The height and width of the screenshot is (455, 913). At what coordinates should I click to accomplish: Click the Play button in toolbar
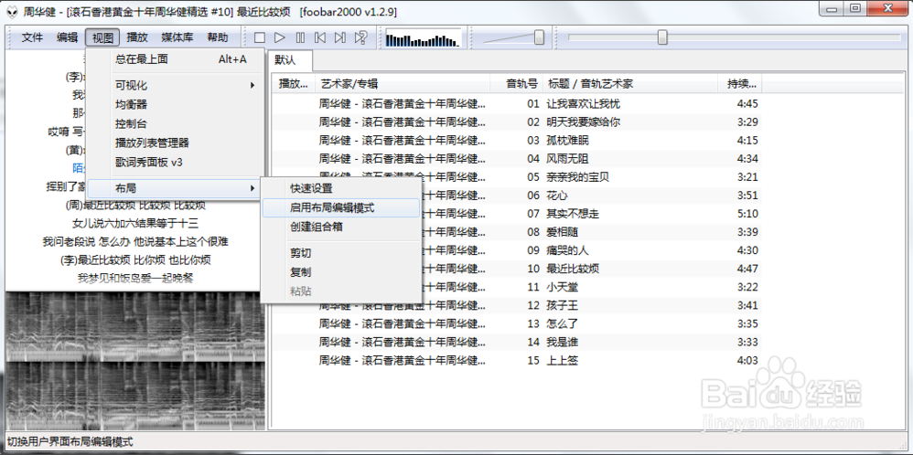tap(280, 37)
